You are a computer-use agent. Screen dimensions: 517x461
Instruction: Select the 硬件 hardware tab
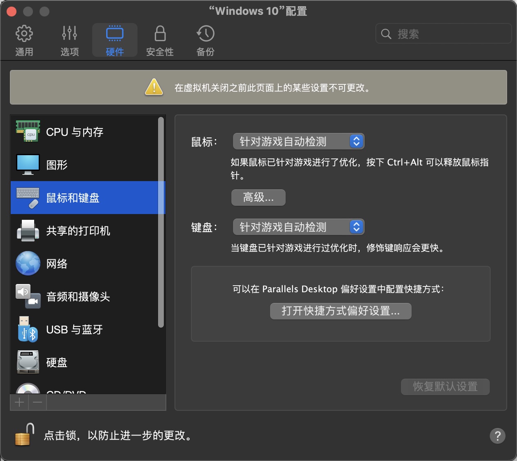coord(115,40)
